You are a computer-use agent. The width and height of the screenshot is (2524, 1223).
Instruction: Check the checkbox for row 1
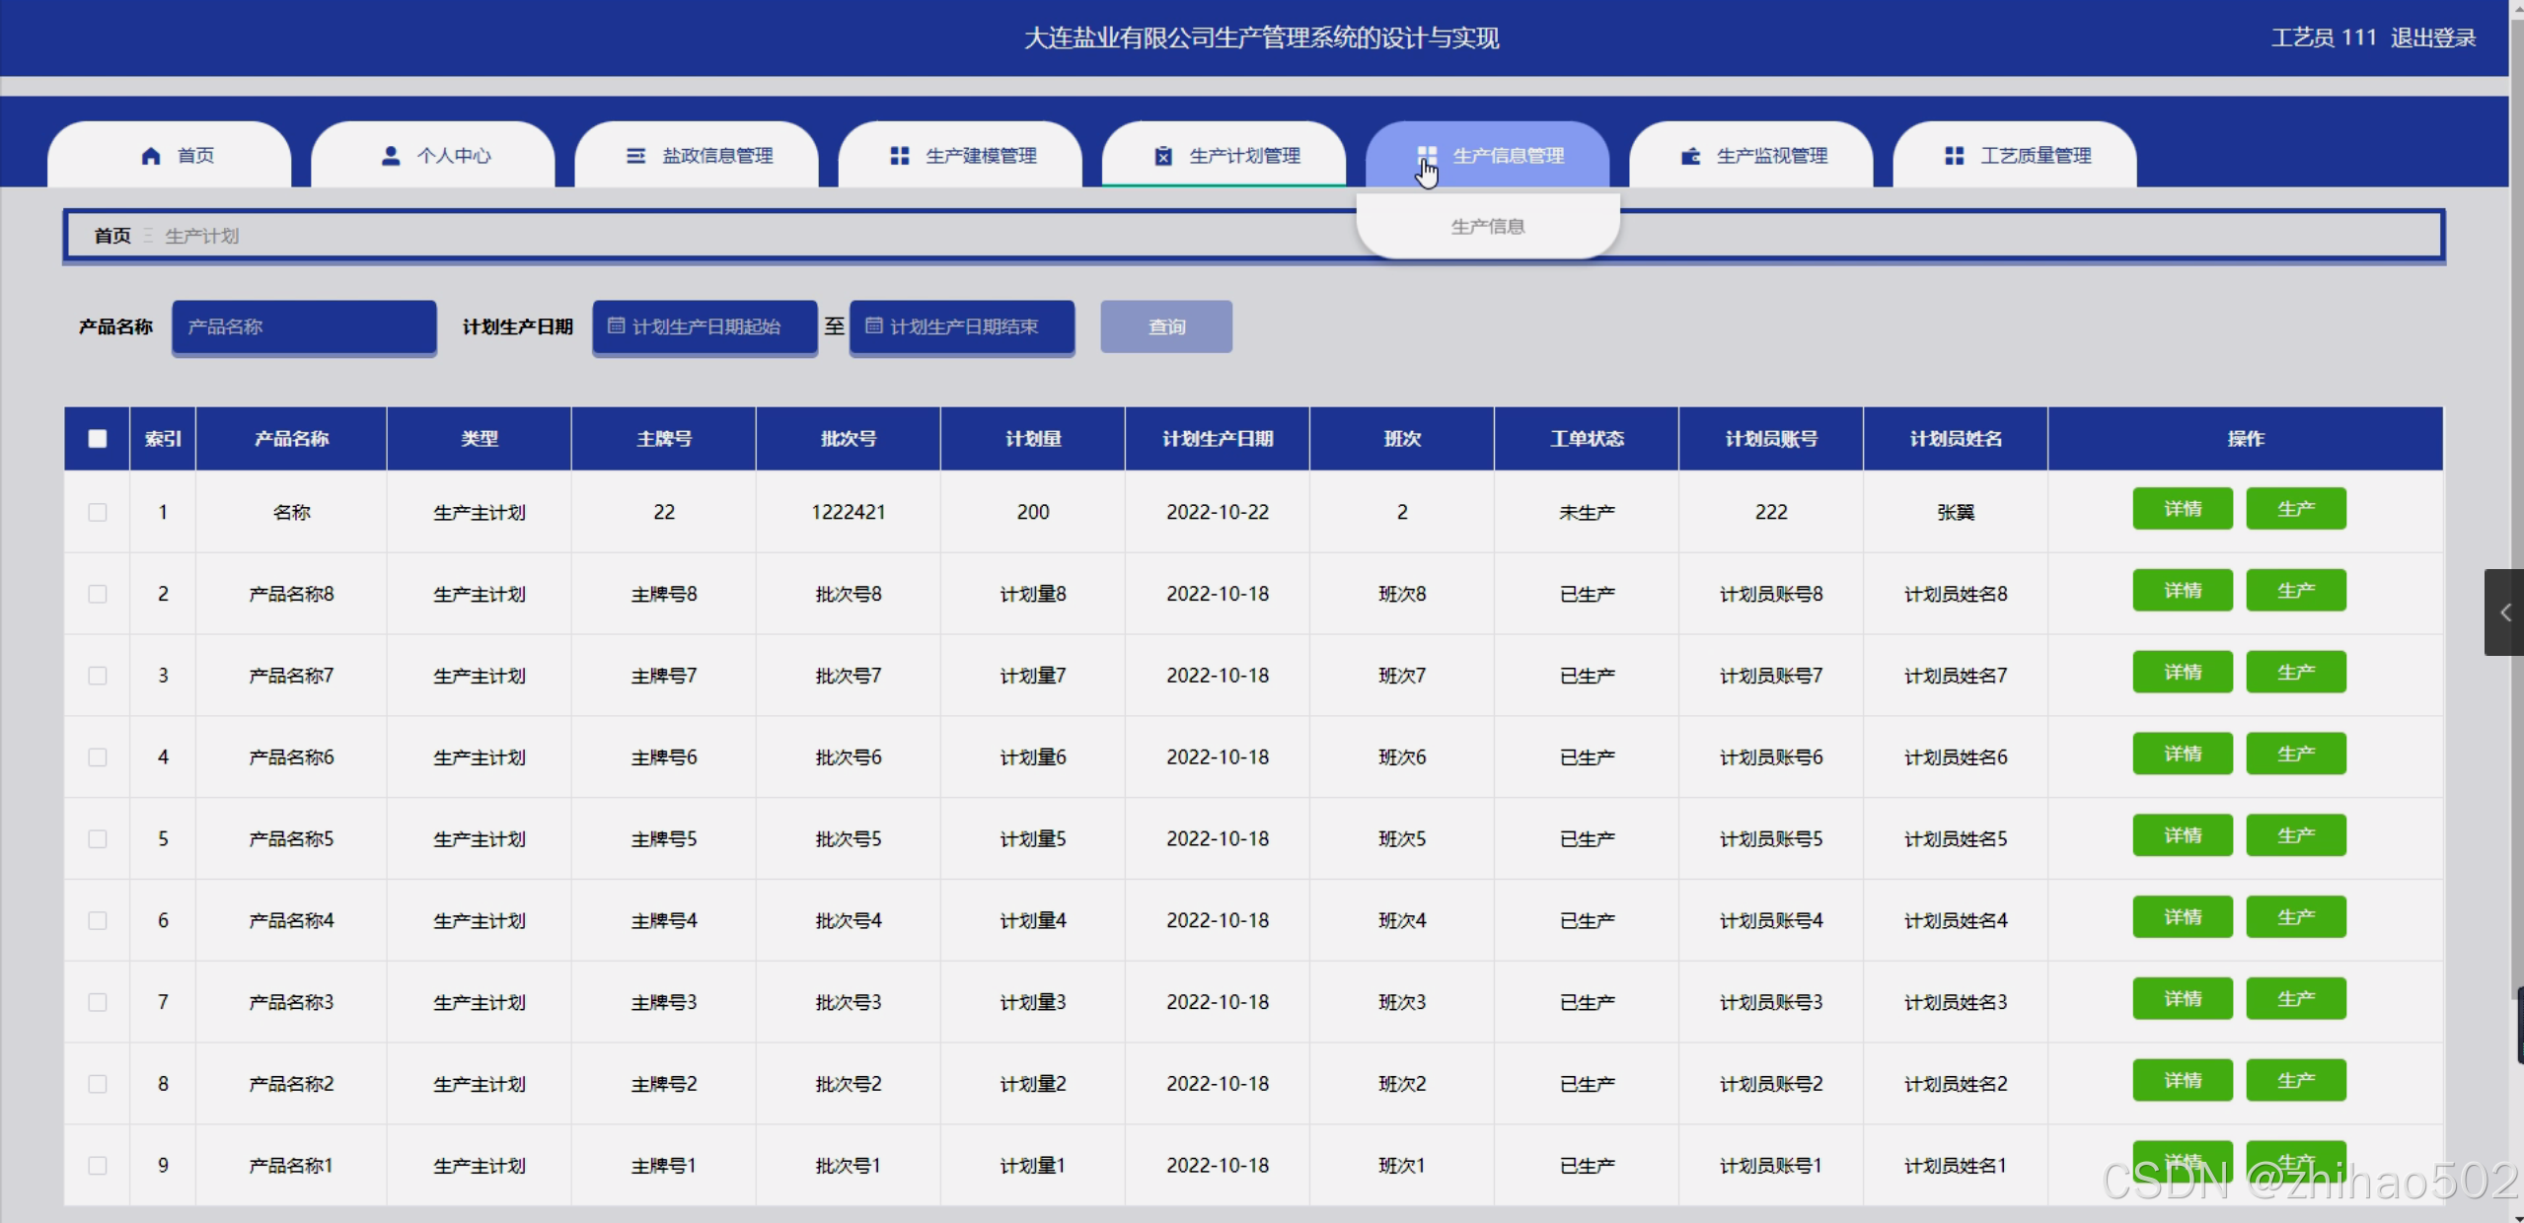pos(97,512)
